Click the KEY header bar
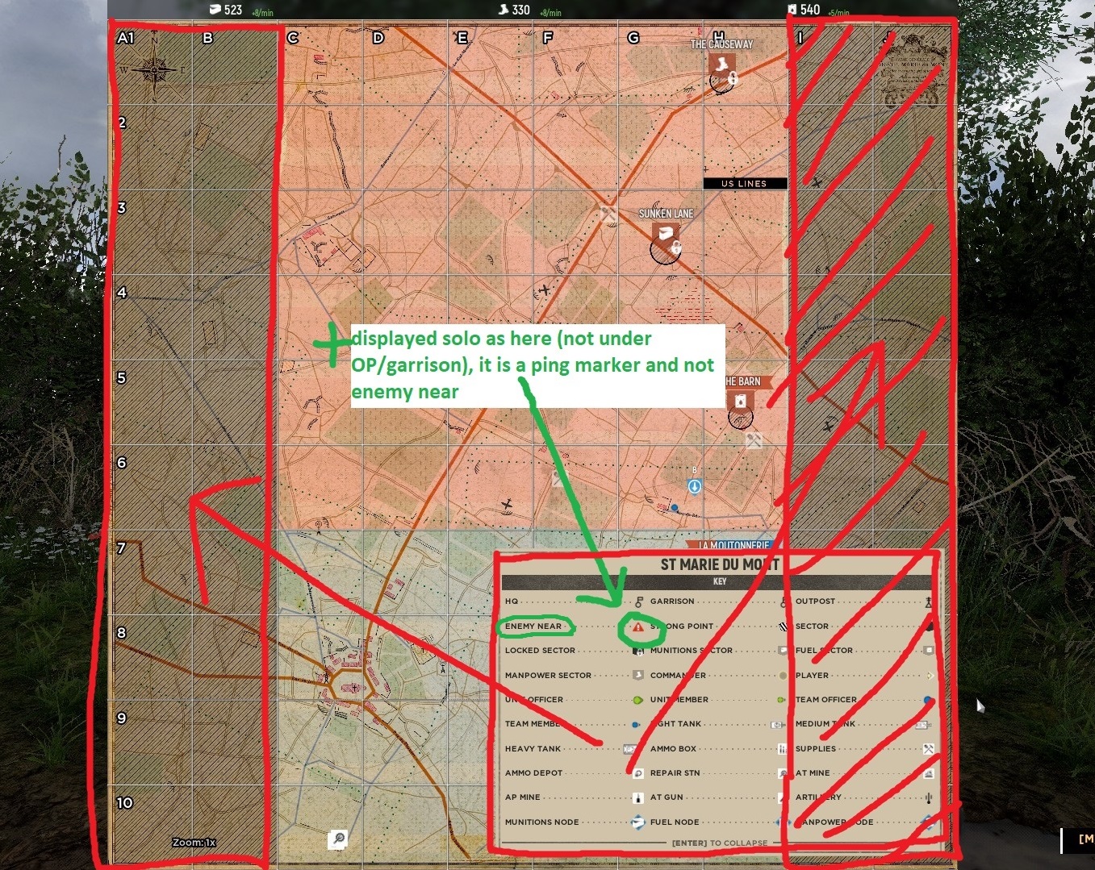The image size is (1095, 870). [x=718, y=581]
